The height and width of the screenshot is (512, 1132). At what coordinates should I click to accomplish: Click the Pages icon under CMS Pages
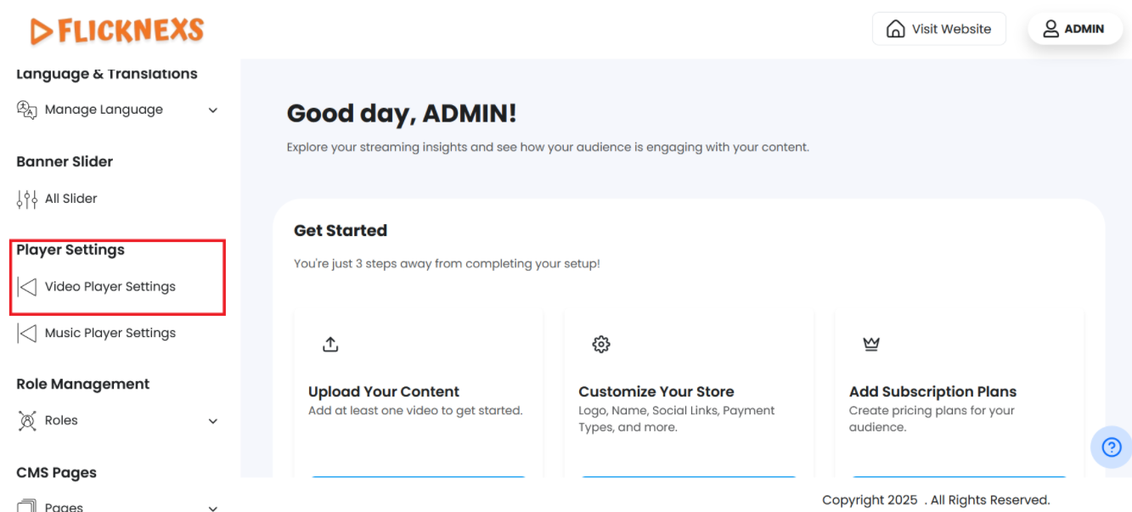point(27,506)
